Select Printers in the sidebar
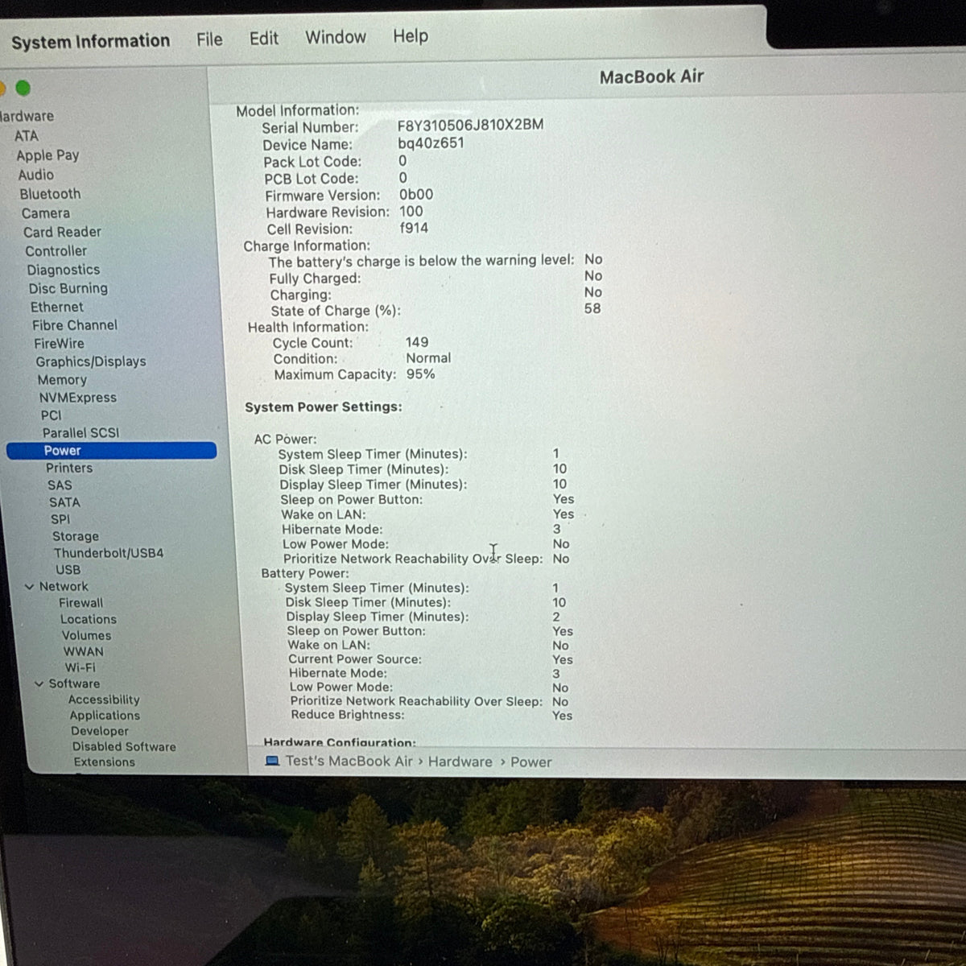This screenshot has width=966, height=966. 68,468
